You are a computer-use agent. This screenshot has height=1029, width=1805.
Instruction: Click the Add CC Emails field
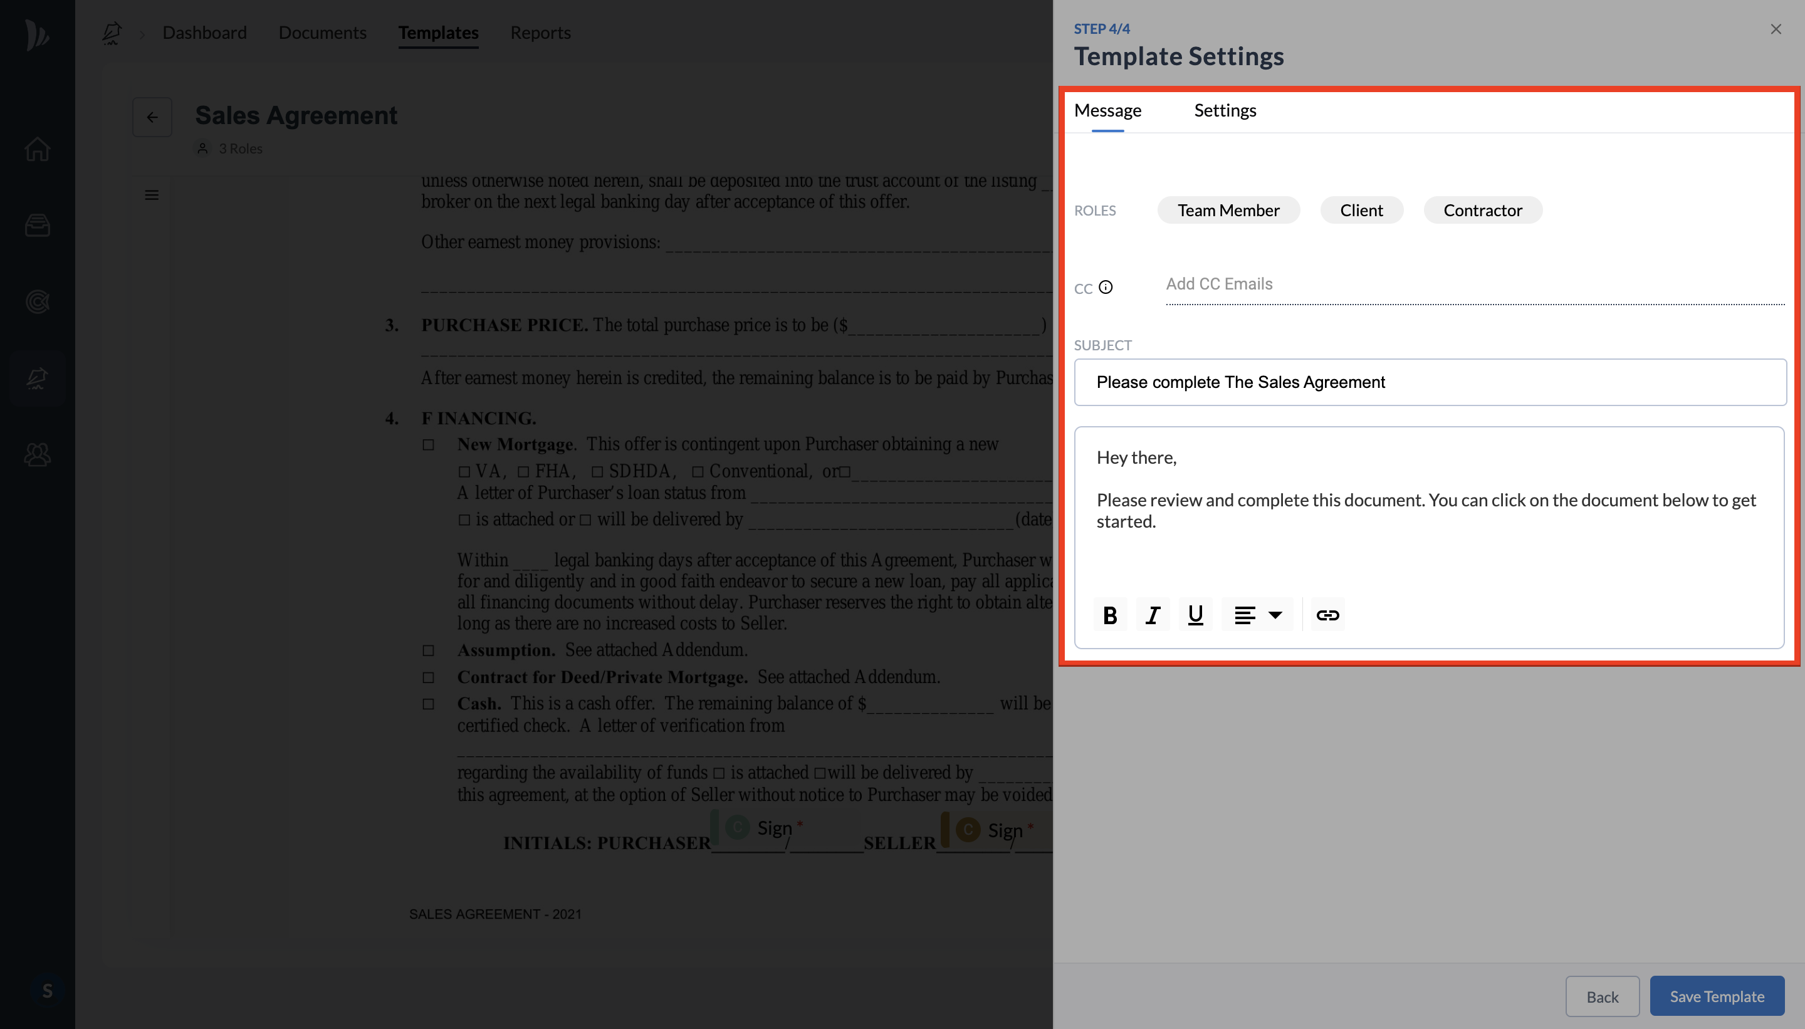point(1473,284)
